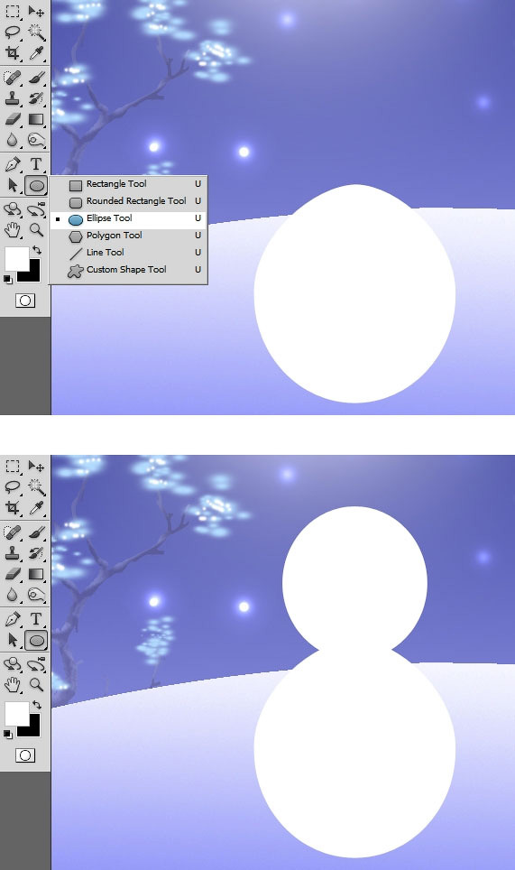
Task: Select Magic Wand tool in upper toolbar
Action: point(37,32)
